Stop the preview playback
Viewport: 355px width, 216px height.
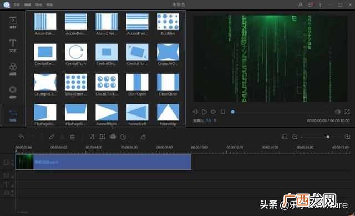click(x=223, y=112)
